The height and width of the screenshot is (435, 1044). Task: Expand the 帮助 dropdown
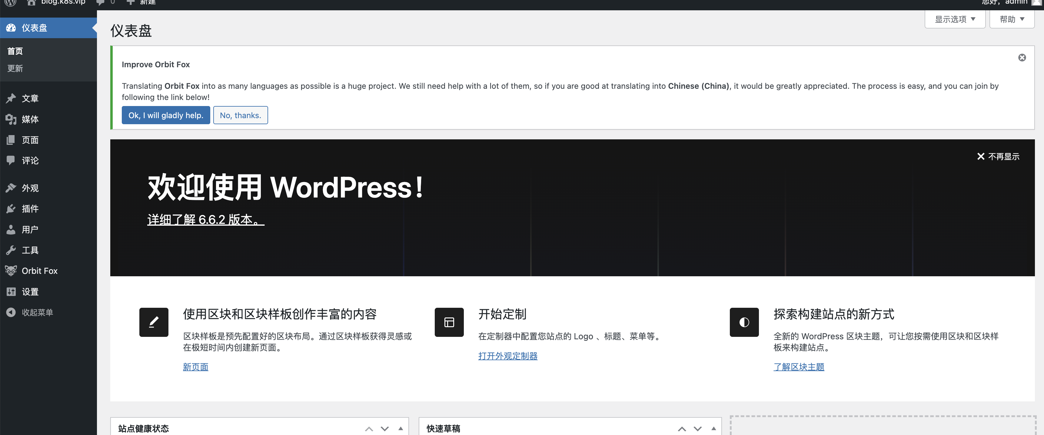[x=1012, y=19]
